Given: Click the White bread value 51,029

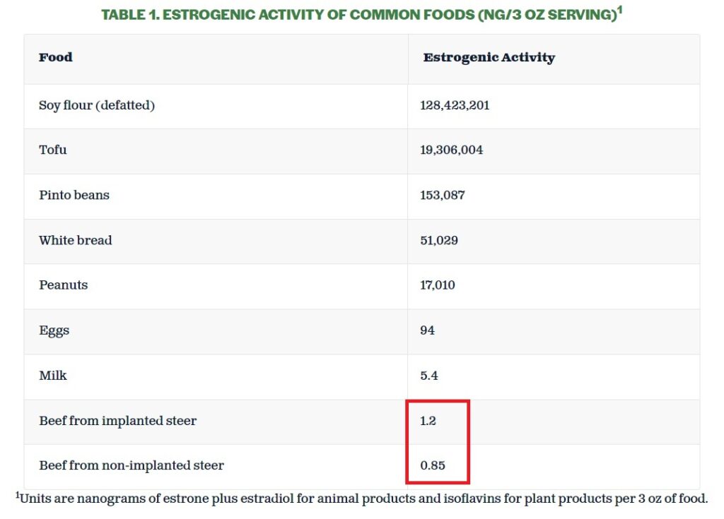Looking at the screenshot, I should (439, 240).
